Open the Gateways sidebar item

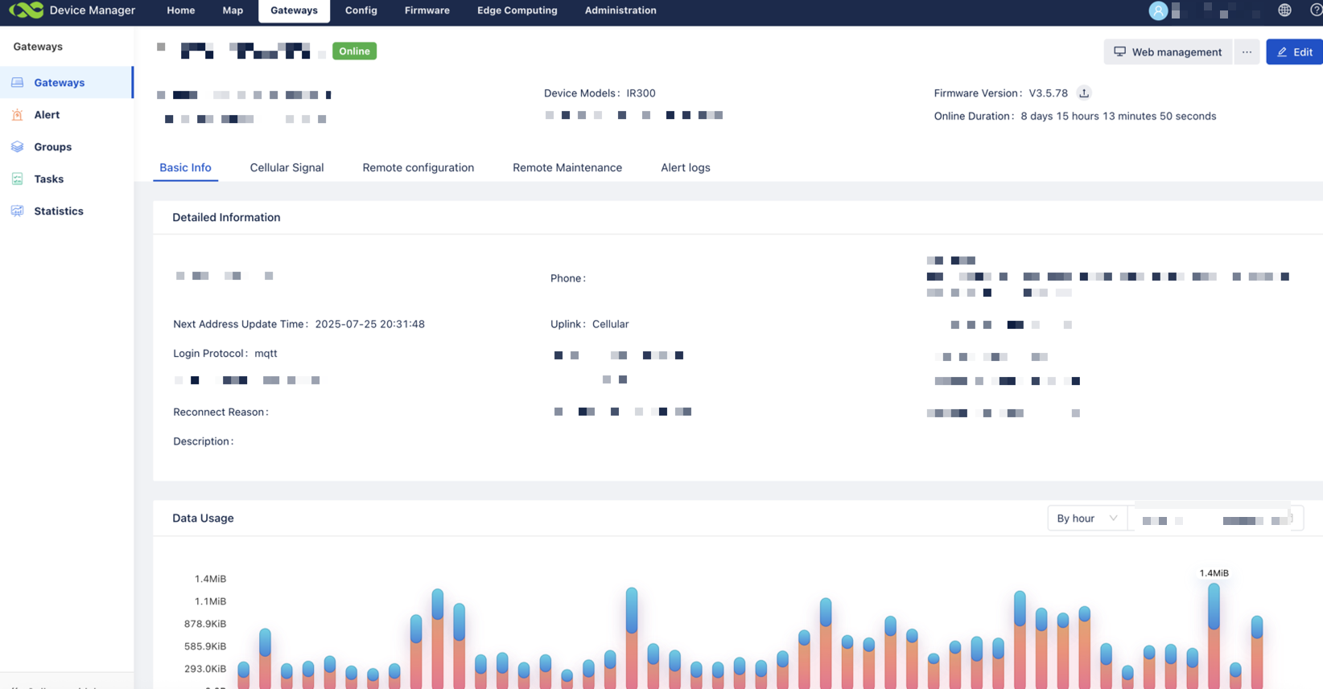[66, 82]
